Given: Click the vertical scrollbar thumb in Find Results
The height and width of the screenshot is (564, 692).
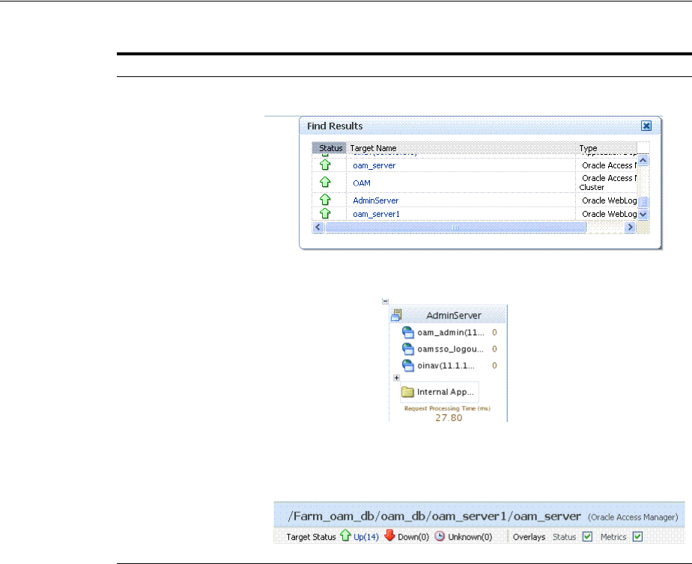Looking at the screenshot, I should pos(643,202).
